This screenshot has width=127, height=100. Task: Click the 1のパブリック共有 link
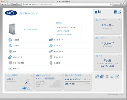click(108, 66)
